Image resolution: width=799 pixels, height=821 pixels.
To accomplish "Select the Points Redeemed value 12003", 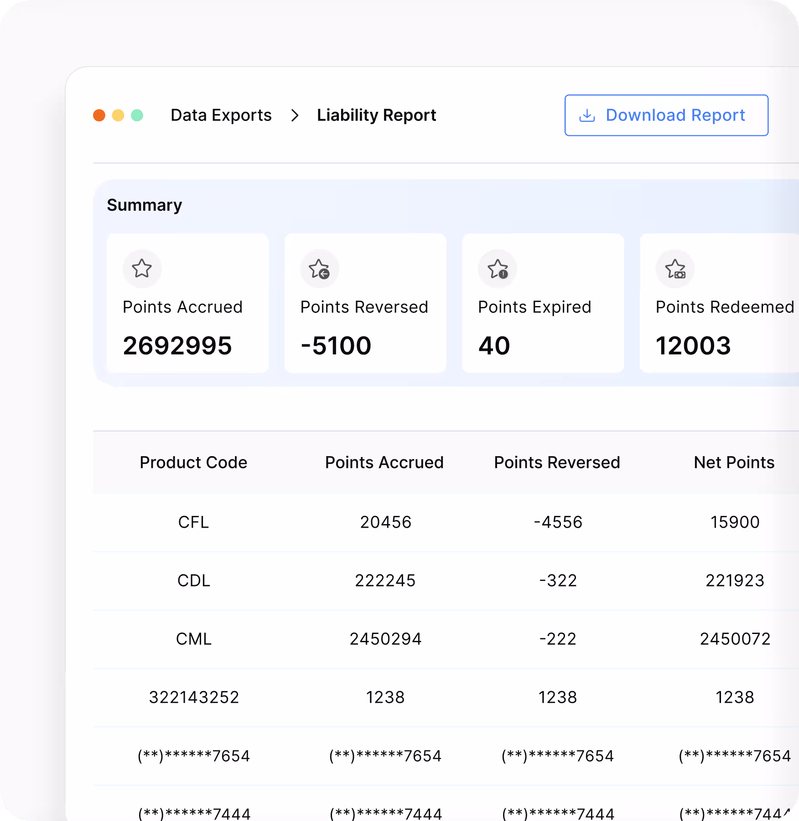I will (x=693, y=346).
